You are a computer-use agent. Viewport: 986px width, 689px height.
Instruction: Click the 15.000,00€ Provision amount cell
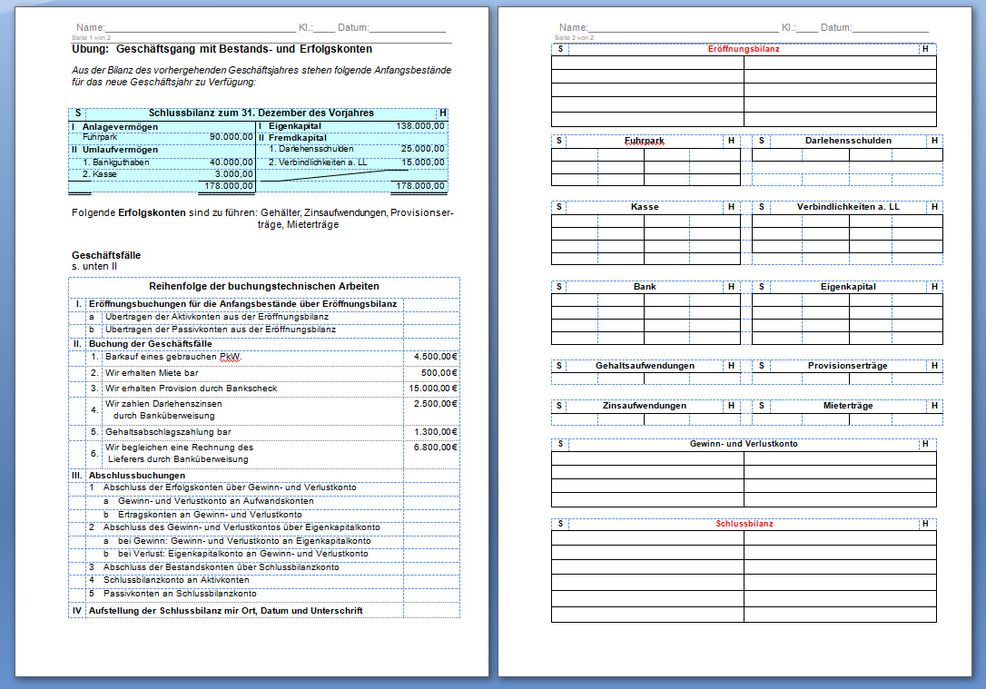[x=431, y=389]
